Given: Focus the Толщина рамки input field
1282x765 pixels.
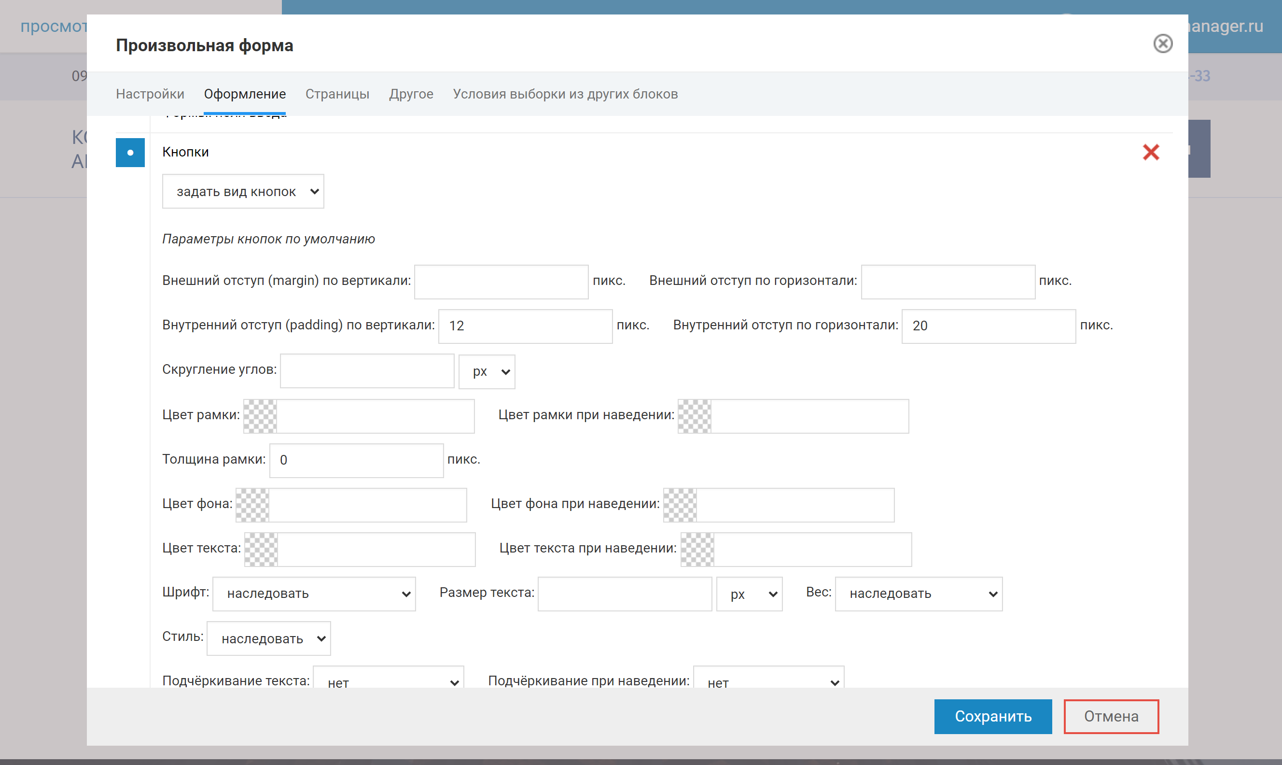Looking at the screenshot, I should click(356, 460).
